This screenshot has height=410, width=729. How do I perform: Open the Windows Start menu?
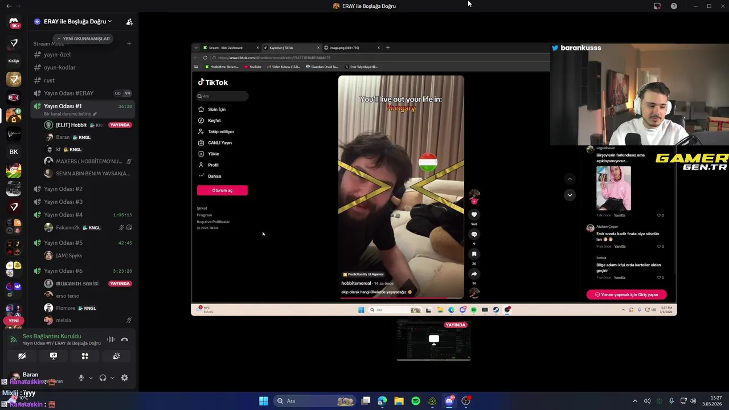tap(264, 401)
